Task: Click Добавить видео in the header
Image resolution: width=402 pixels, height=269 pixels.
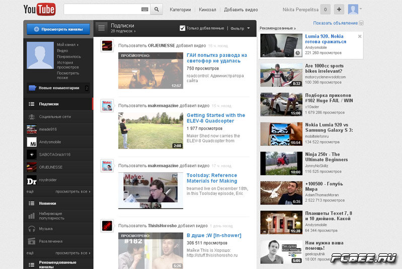Action: [240, 10]
